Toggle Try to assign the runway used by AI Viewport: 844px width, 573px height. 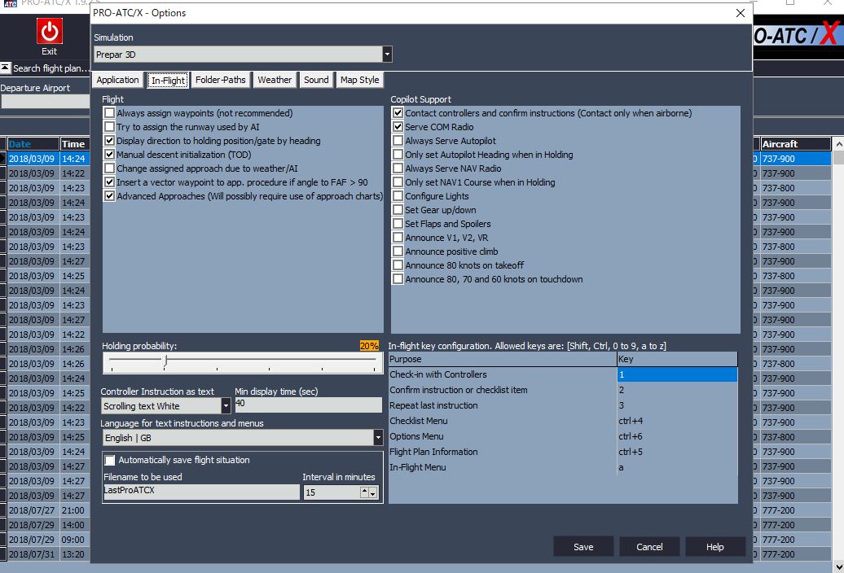pyautogui.click(x=110, y=127)
